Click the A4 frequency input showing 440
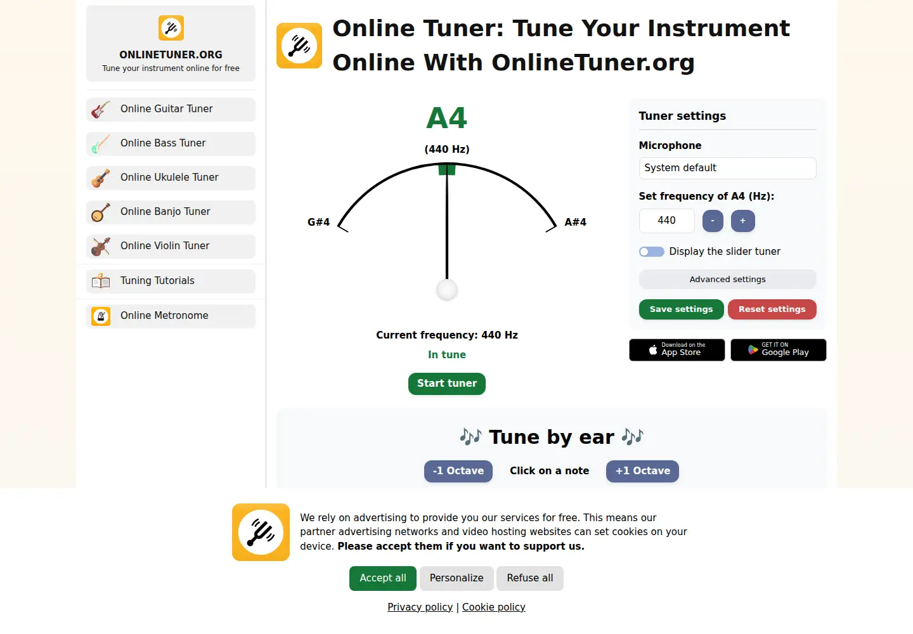 tap(667, 221)
